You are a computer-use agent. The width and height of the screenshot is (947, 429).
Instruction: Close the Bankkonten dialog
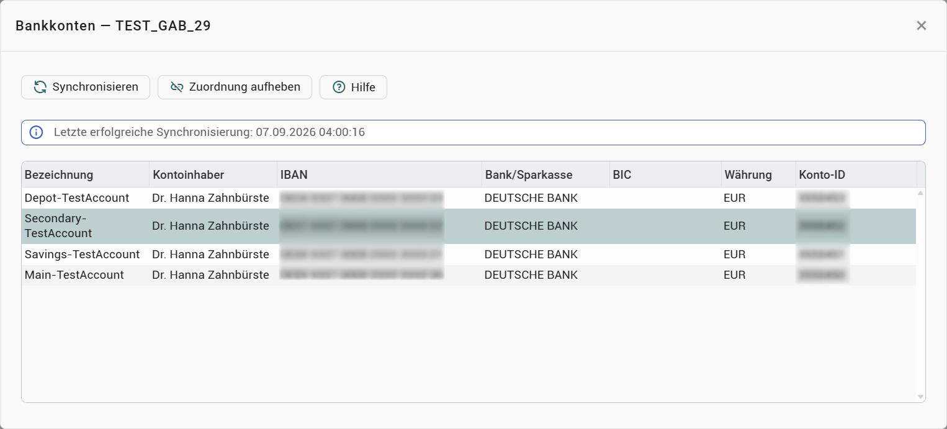point(922,25)
